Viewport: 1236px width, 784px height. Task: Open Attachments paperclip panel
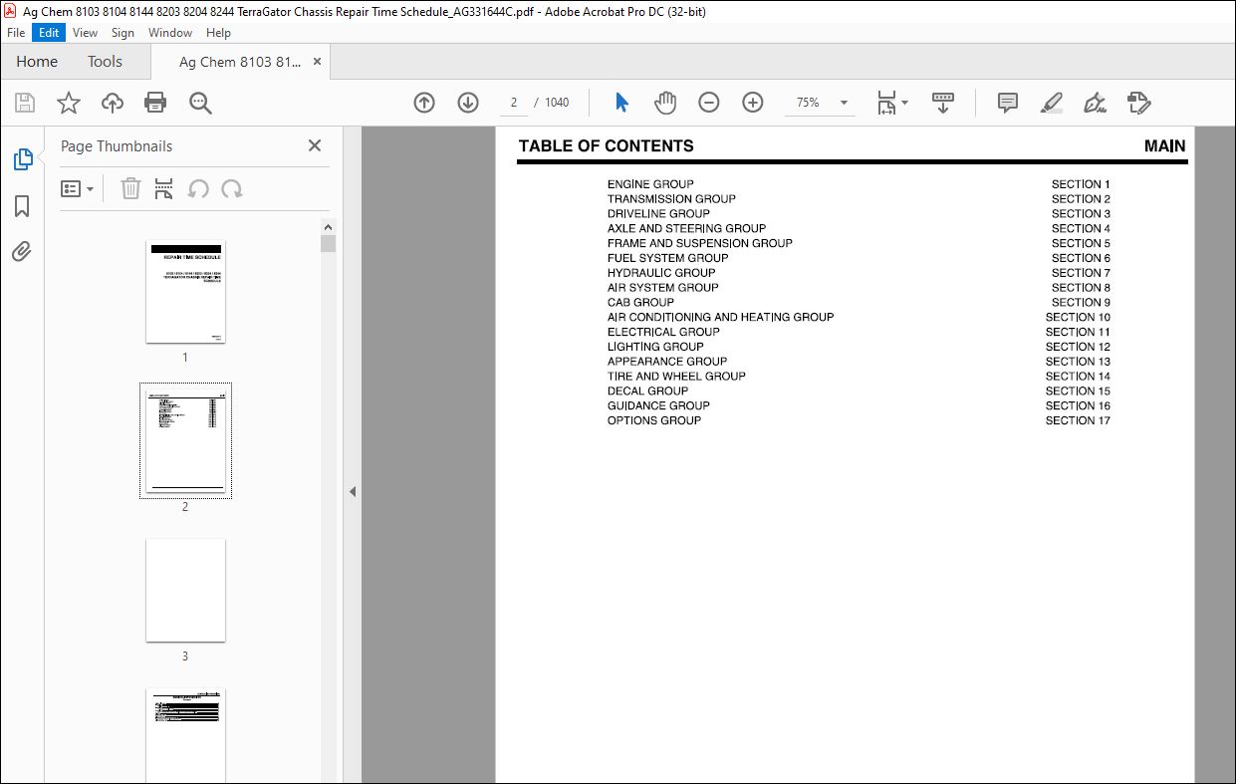point(22,251)
